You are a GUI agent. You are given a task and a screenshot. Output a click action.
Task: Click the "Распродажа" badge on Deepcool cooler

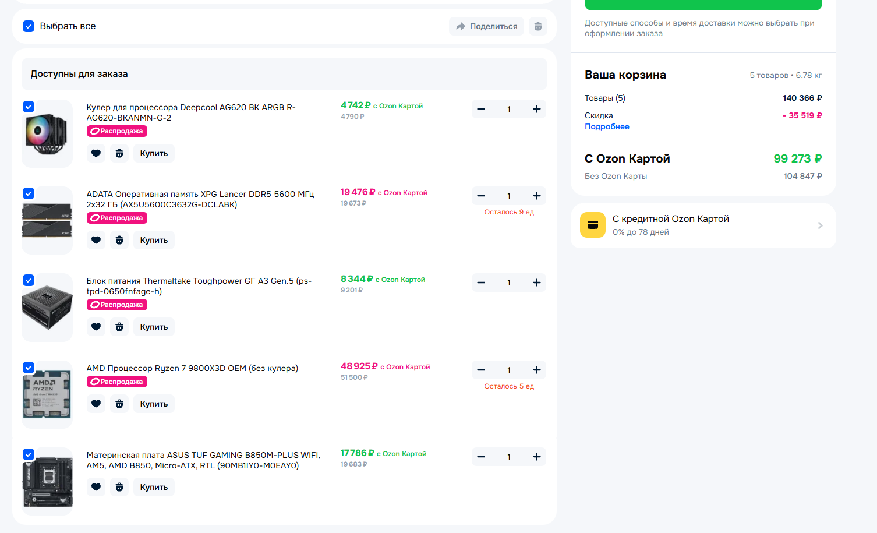point(117,131)
